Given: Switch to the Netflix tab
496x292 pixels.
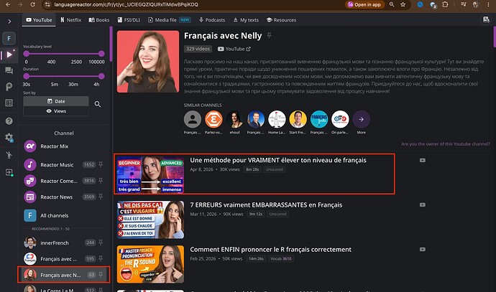Looking at the screenshot, I should click(71, 20).
